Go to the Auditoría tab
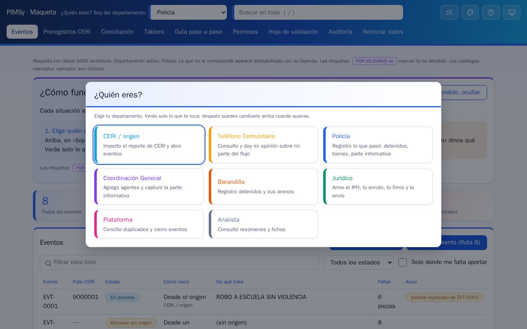This screenshot has width=527, height=329. pos(340,32)
